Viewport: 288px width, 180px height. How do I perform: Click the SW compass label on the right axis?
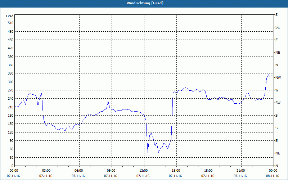[278, 103]
